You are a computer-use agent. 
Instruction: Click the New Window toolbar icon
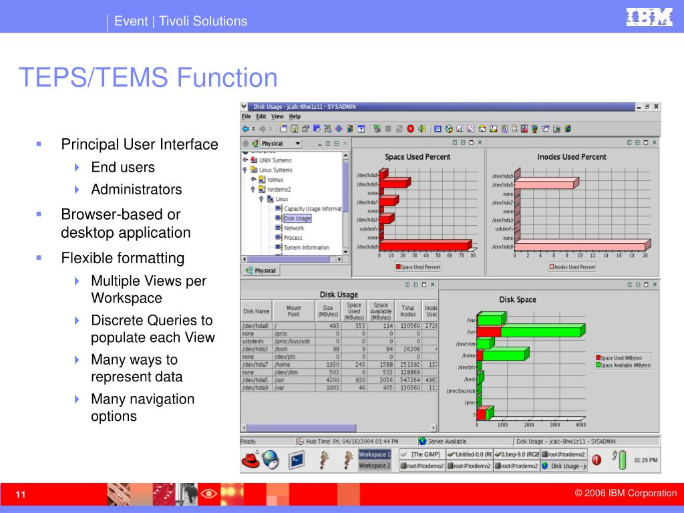point(283,129)
